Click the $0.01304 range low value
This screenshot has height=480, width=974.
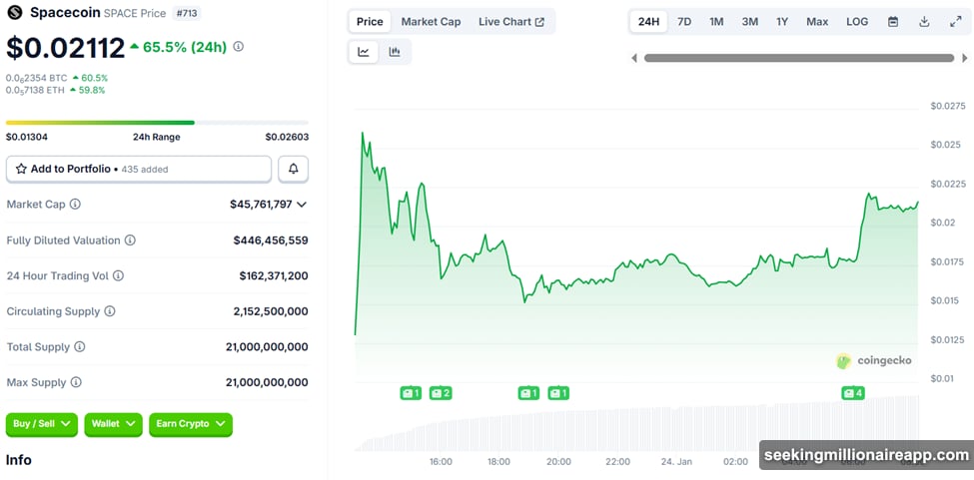[x=27, y=137]
